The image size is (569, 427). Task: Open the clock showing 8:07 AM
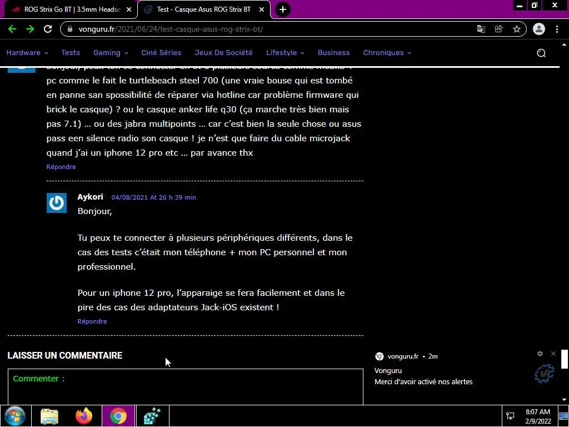[x=538, y=416]
